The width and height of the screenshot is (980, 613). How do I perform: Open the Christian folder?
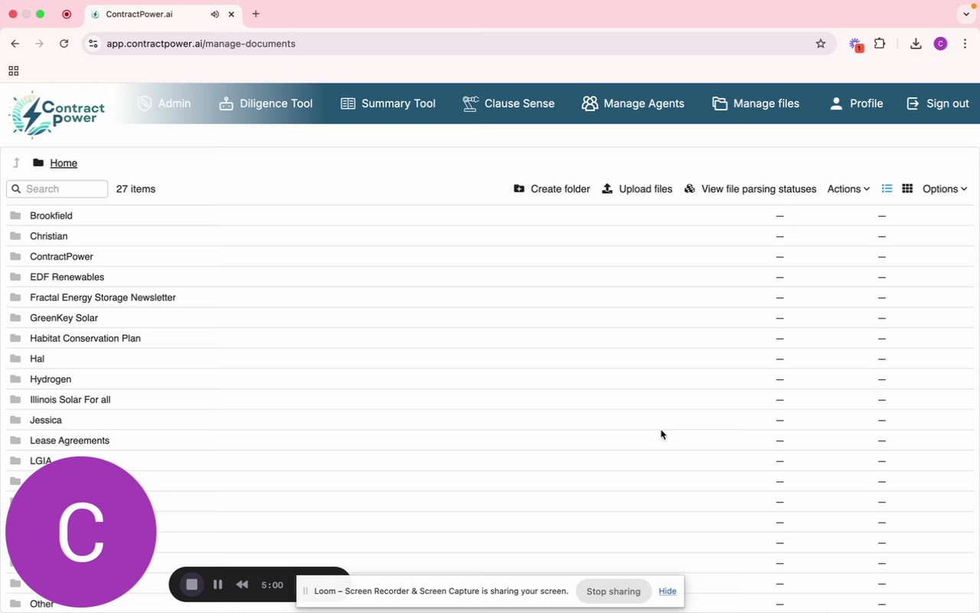pyautogui.click(x=48, y=236)
